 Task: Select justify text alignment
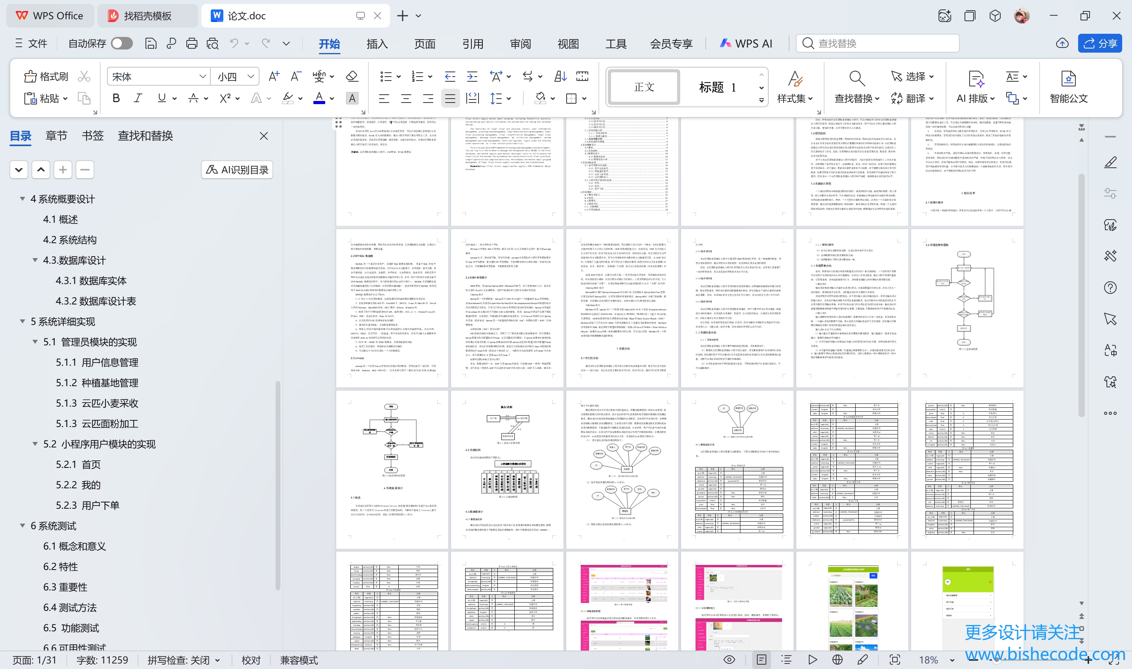pos(450,98)
